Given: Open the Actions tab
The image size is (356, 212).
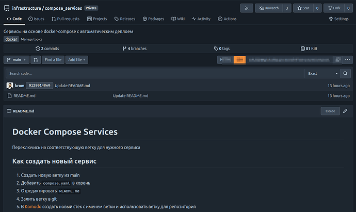Looking at the screenshot, I should [x=227, y=19].
